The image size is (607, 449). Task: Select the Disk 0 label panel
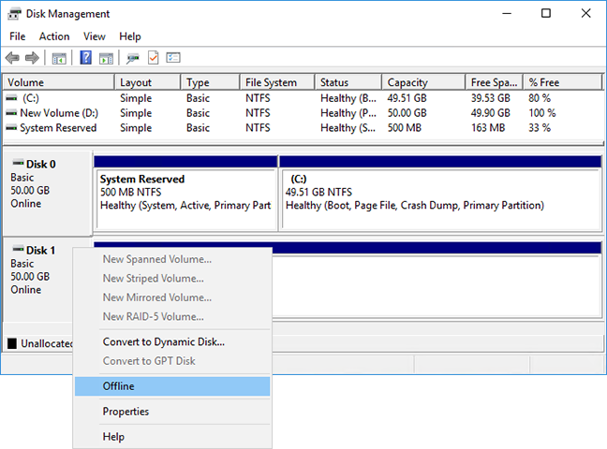[47, 193]
